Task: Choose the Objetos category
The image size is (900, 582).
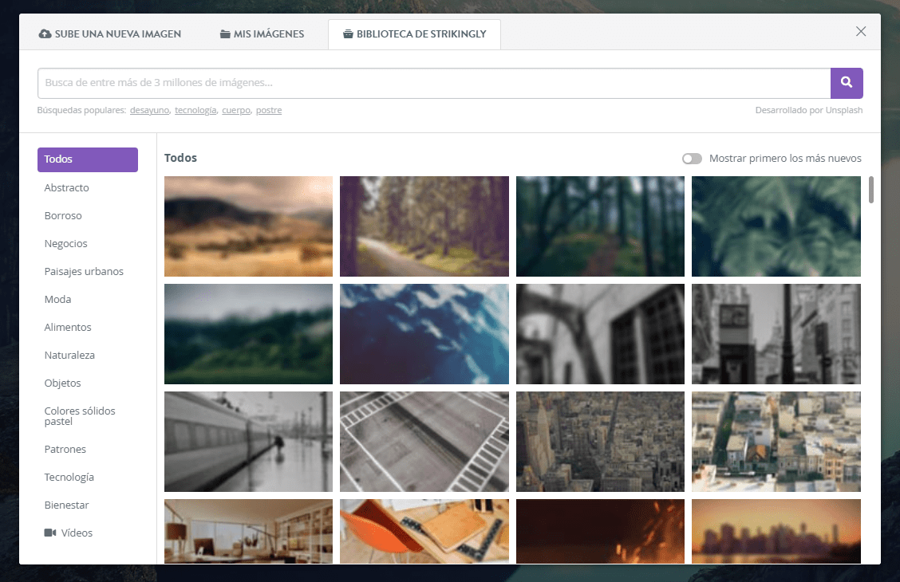Action: coord(62,383)
